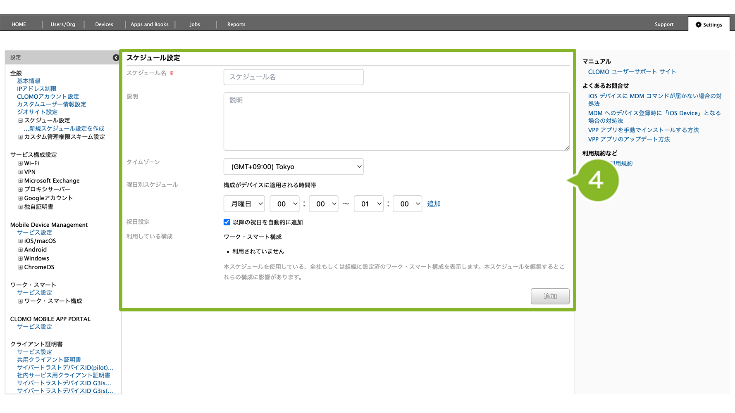
Task: Open the end hour dropdown showing 01
Action: [x=369, y=204]
